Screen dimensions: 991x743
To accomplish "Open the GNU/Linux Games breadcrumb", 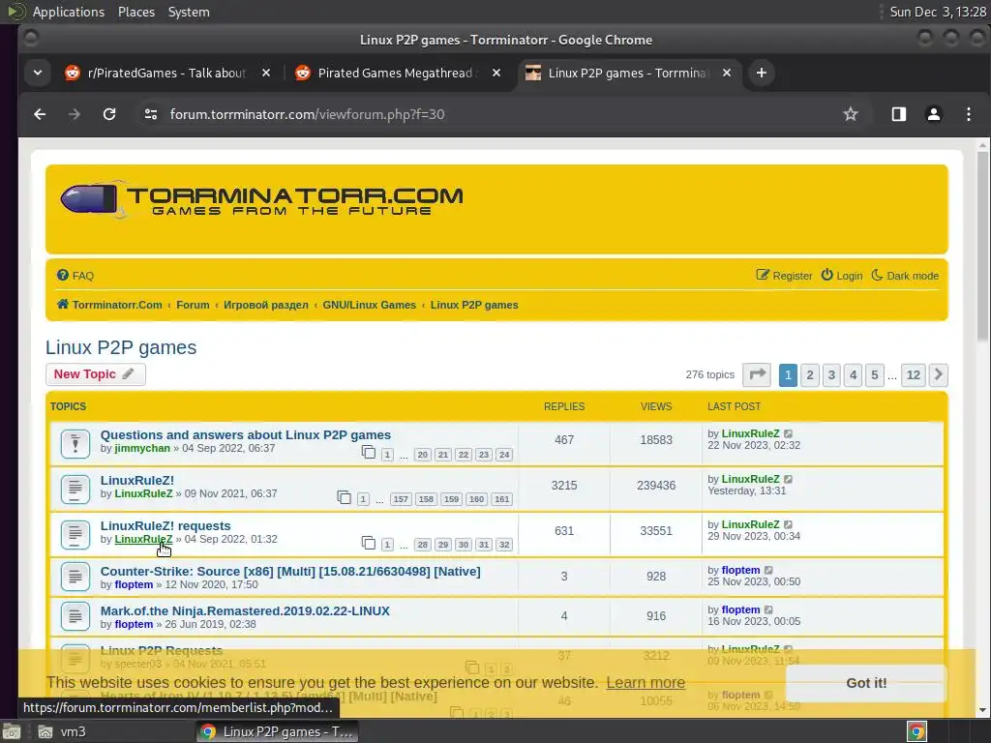I will click(369, 305).
